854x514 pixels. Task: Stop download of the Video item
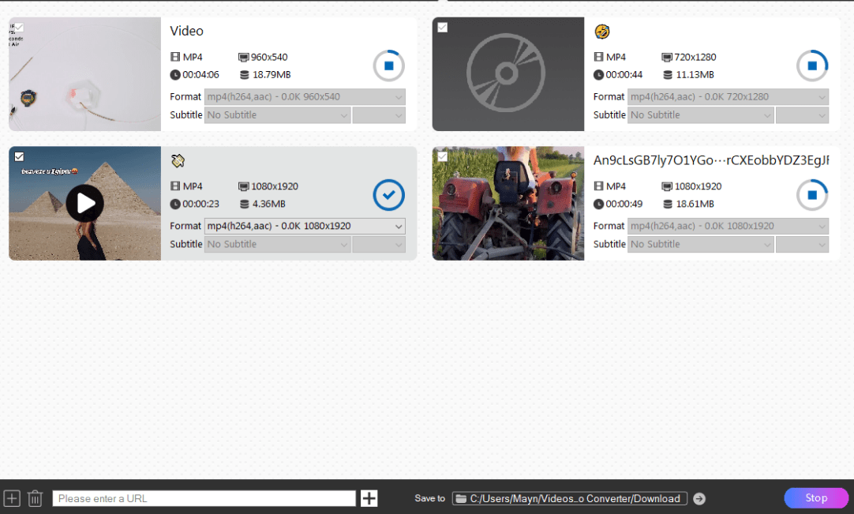pos(388,66)
